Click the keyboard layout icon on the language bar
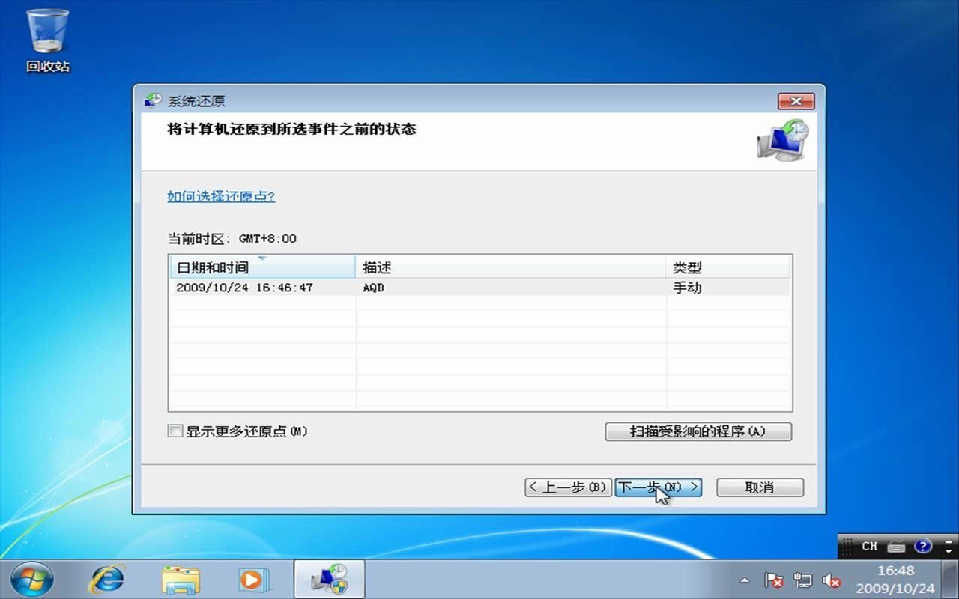Screen dimensions: 959x599 click(x=896, y=547)
